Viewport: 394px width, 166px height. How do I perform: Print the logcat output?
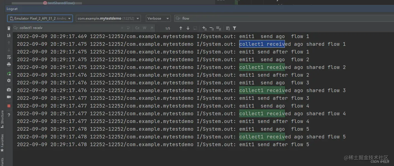[9, 64]
